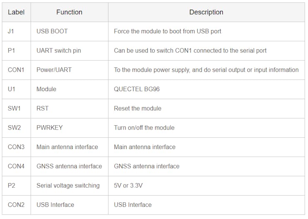Viewport: 308px width, 219px height.
Task: Select the CON3 label cell
Action: point(17,147)
